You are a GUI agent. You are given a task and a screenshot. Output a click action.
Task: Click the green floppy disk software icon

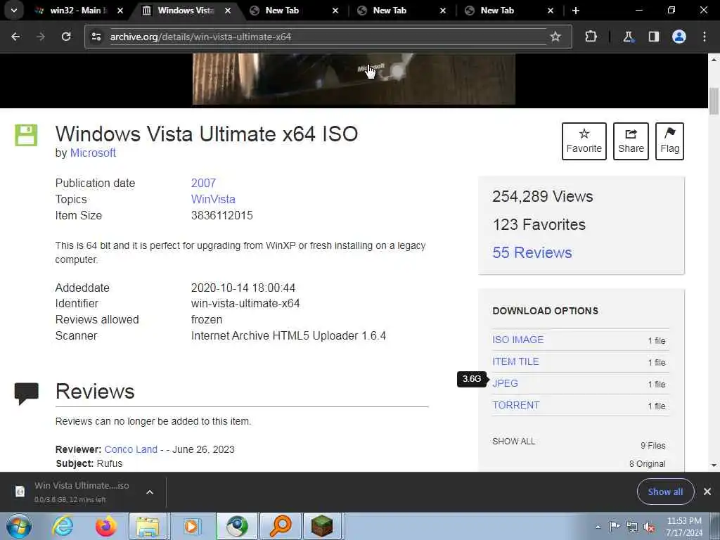point(26,135)
